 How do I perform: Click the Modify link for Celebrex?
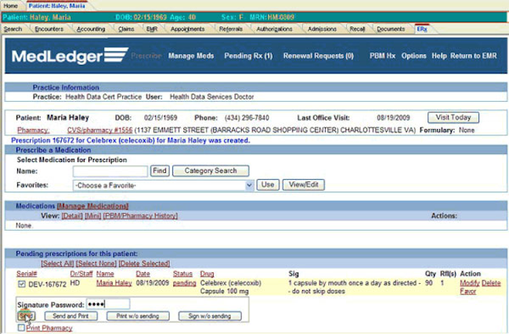[x=469, y=283]
